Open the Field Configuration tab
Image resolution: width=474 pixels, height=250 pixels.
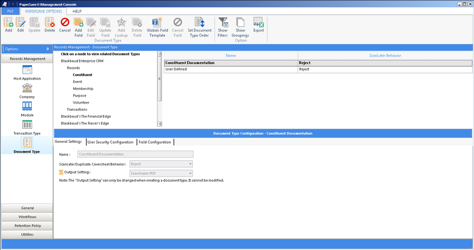tap(155, 142)
